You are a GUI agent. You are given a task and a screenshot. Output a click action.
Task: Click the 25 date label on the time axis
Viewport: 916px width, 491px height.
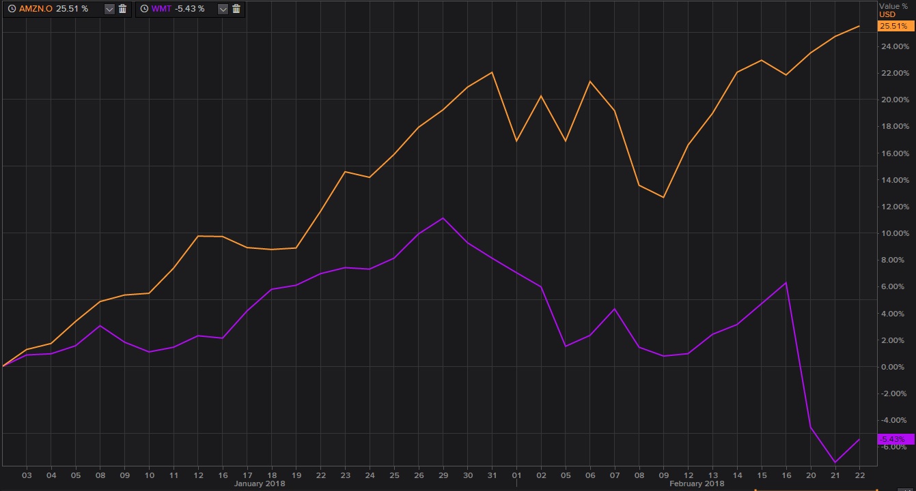coord(394,475)
